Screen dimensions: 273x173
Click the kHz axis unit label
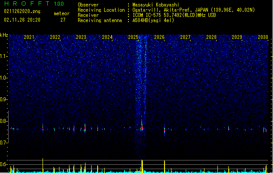click(4, 35)
